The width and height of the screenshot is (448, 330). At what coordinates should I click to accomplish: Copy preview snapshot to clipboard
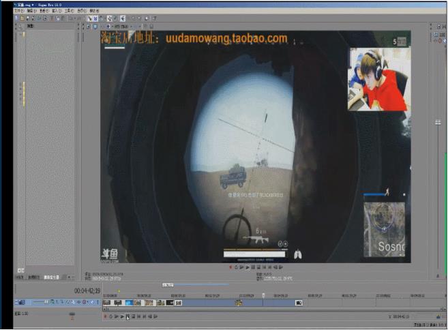coord(145,27)
